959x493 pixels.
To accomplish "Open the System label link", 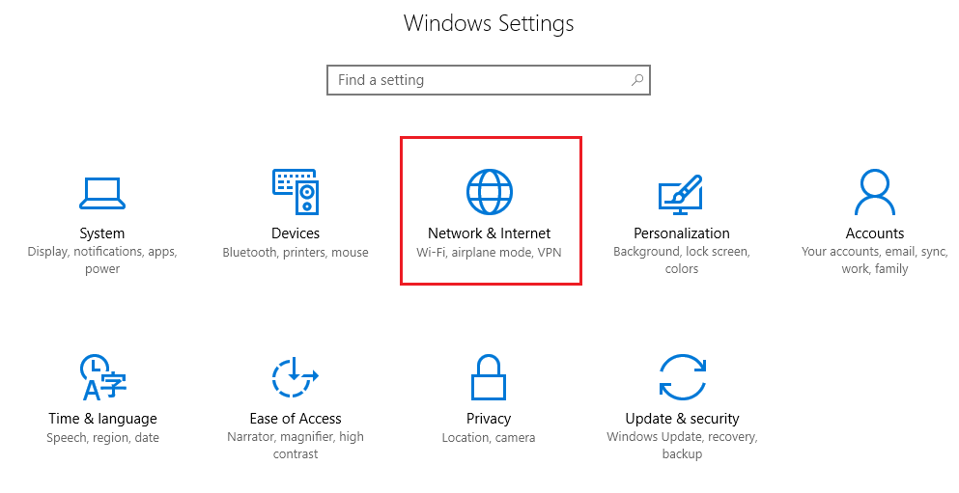I will [102, 233].
